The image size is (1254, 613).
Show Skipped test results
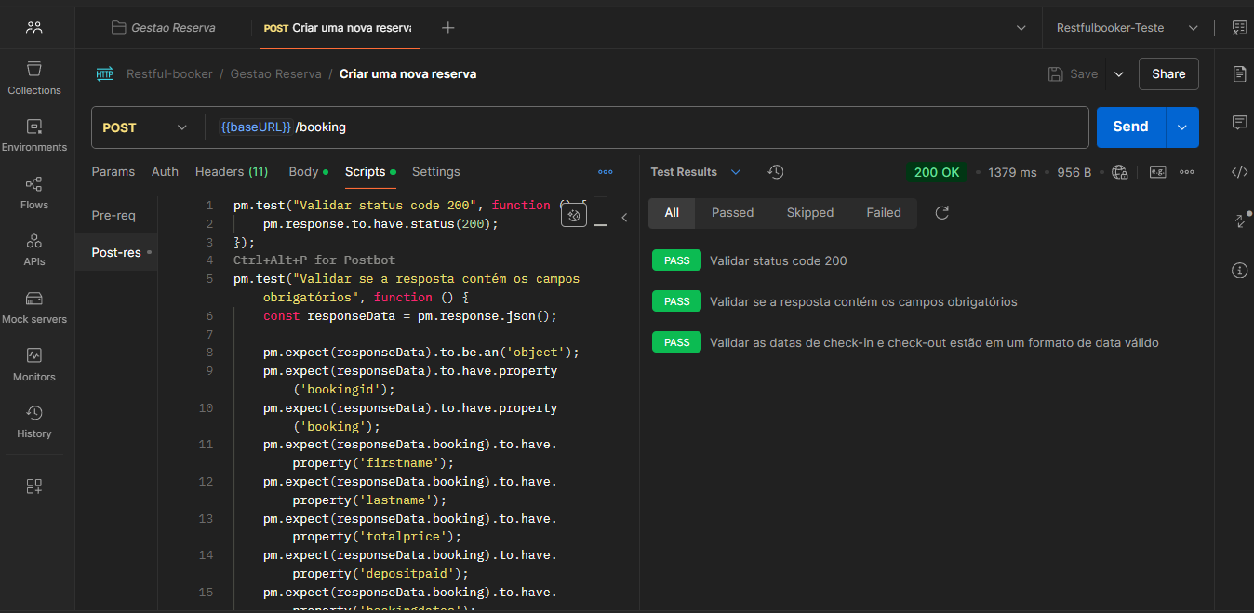point(809,213)
